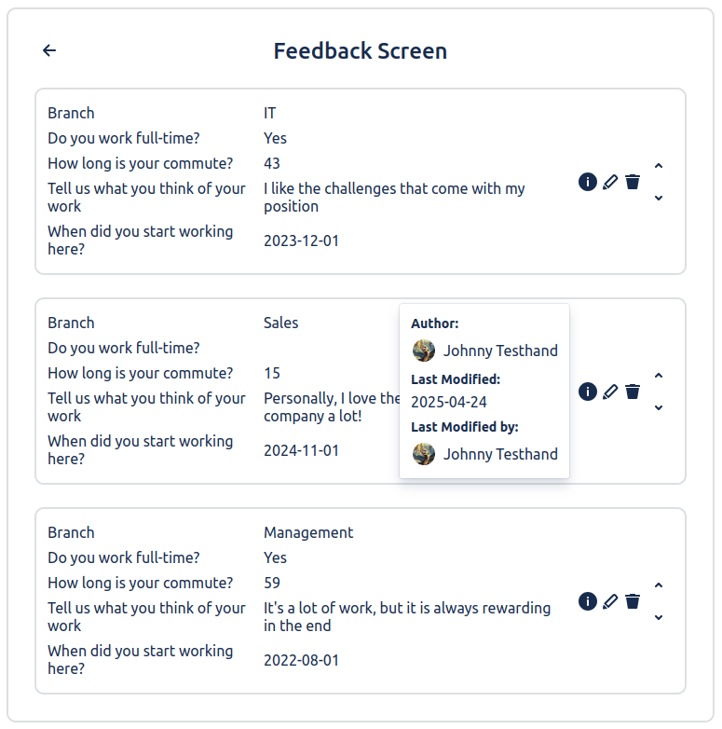The width and height of the screenshot is (722, 729).
Task: Click the Last Modified by avatar image
Action: point(424,454)
